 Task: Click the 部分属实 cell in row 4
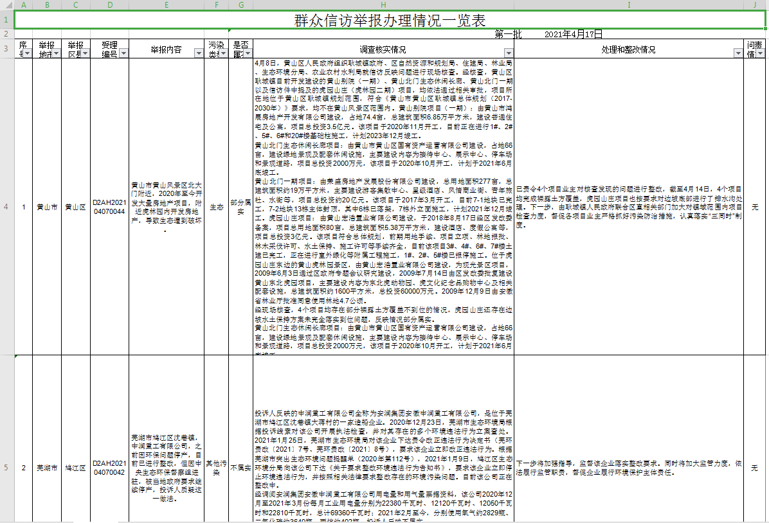click(x=241, y=207)
